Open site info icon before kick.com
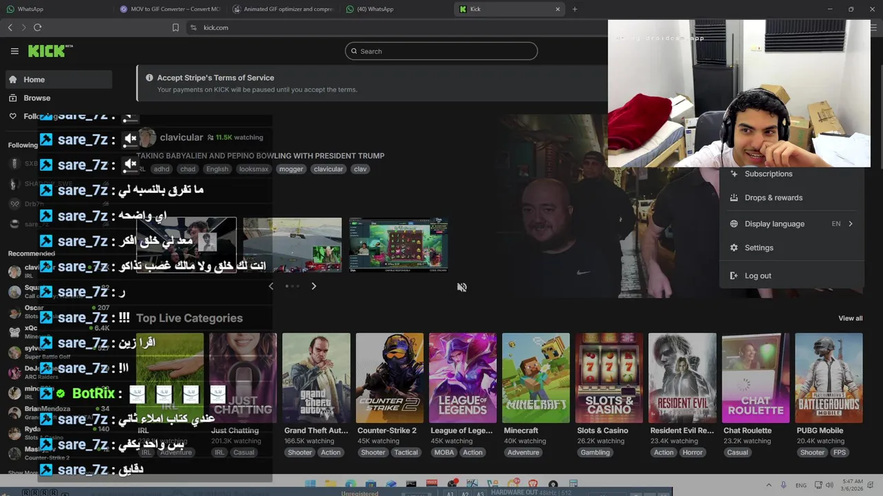This screenshot has height=496, width=883. pyautogui.click(x=193, y=28)
